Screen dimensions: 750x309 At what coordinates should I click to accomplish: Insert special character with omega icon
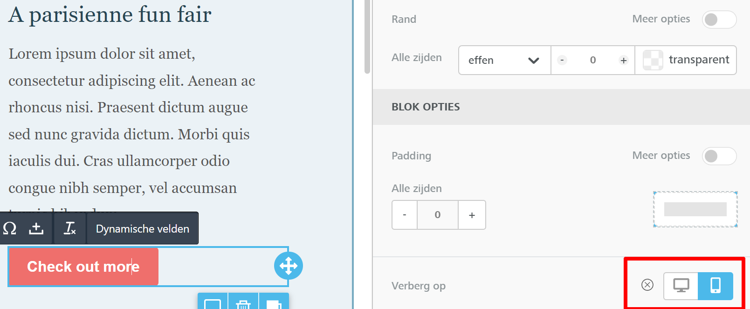(x=10, y=228)
